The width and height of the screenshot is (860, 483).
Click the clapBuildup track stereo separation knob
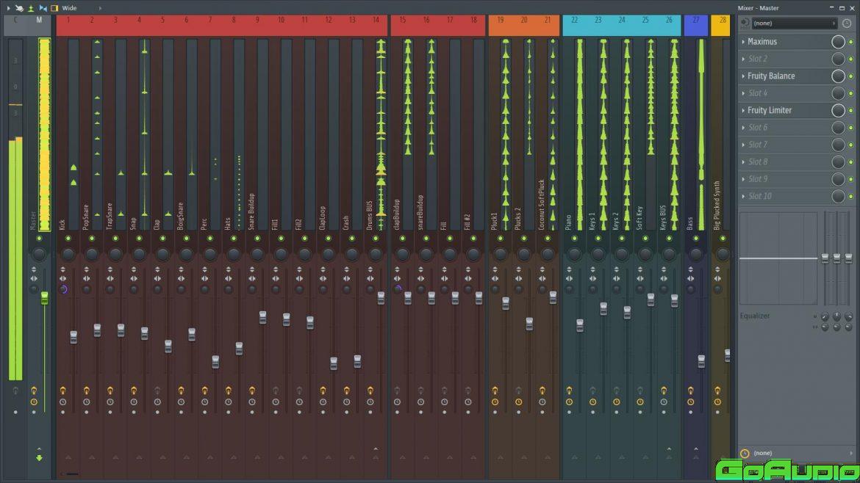(398, 289)
